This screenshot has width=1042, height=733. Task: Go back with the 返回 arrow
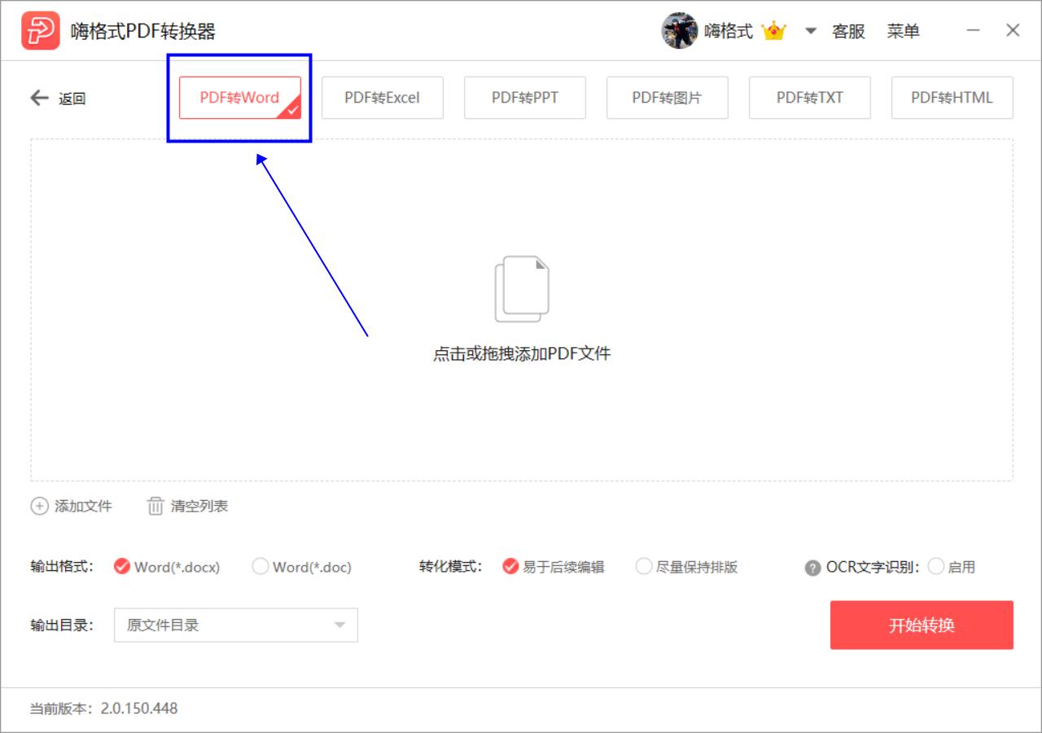(x=40, y=98)
